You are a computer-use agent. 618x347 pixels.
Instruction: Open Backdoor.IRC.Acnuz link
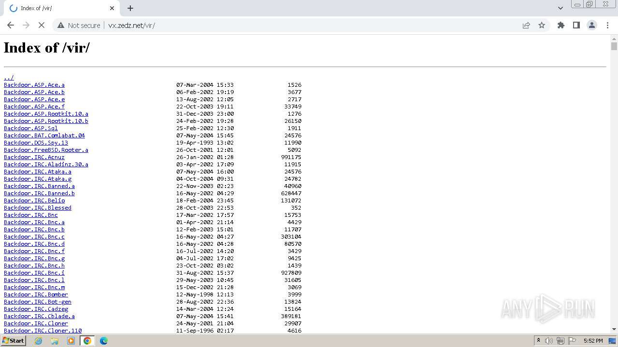click(x=34, y=157)
